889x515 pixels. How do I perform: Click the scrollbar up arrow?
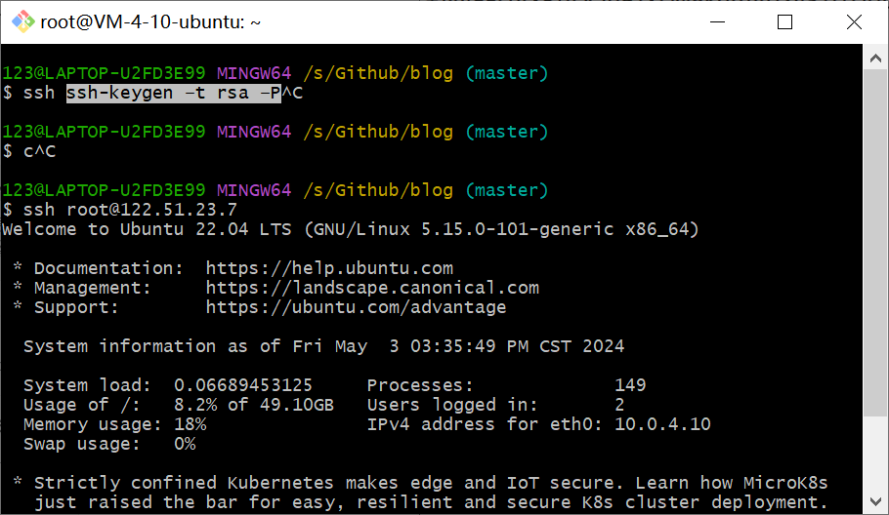876,59
